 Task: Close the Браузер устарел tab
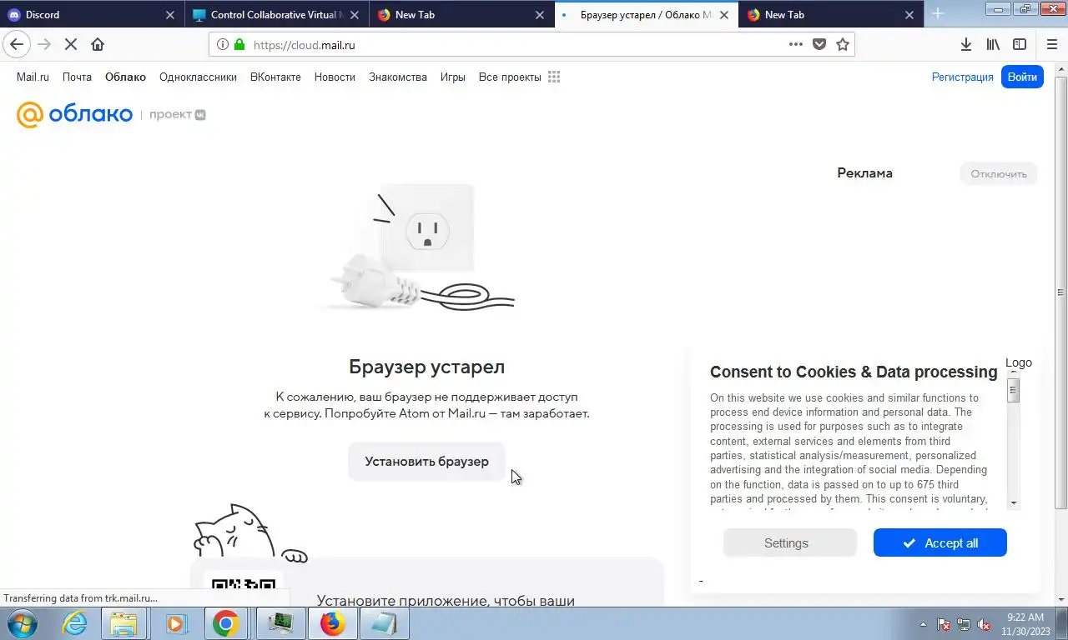723,15
